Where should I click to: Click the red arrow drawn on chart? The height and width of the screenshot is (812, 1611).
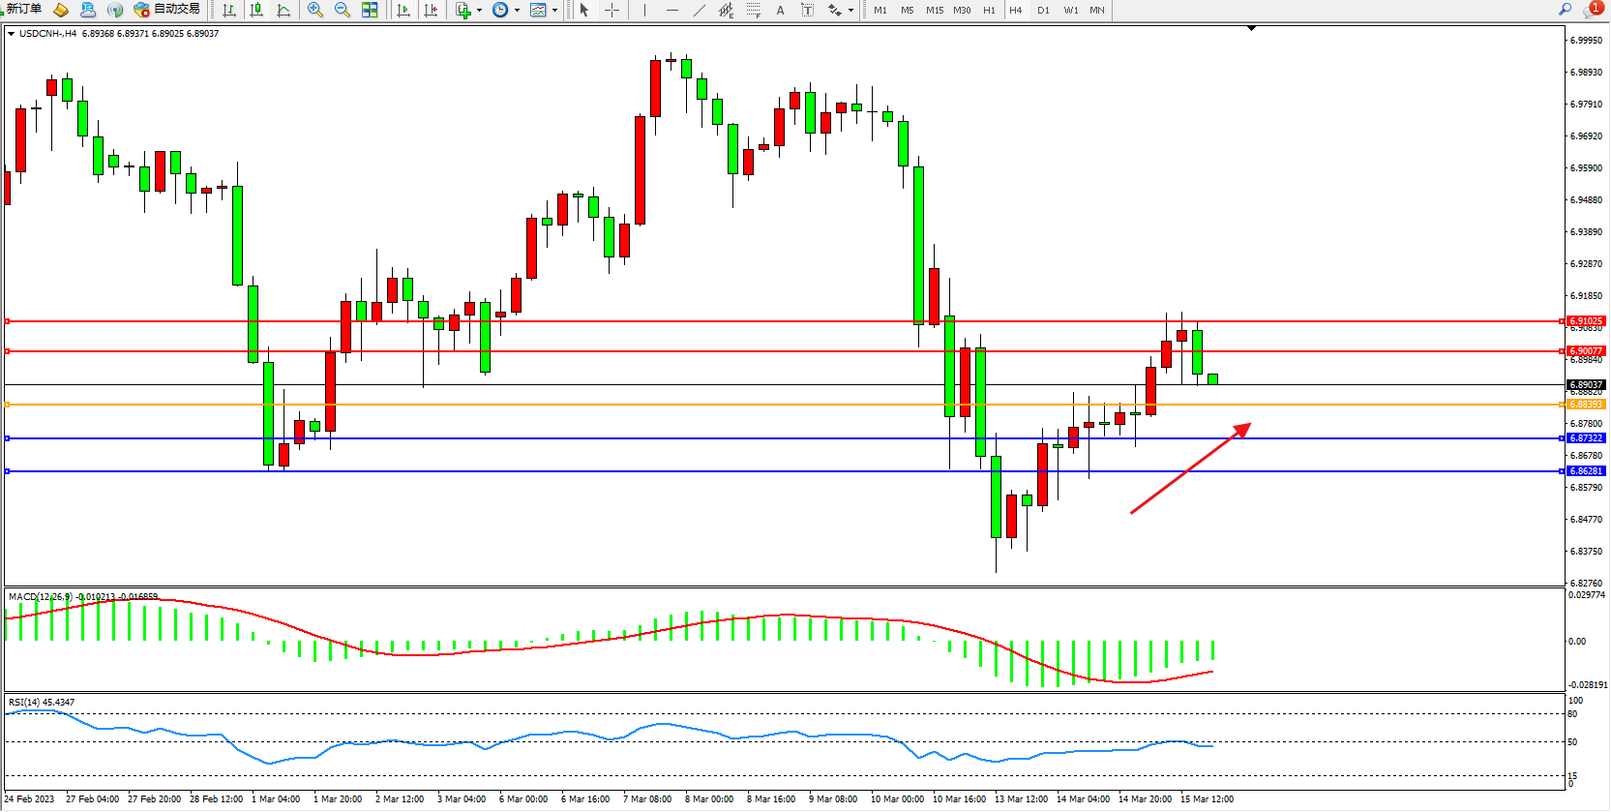[x=1190, y=468]
